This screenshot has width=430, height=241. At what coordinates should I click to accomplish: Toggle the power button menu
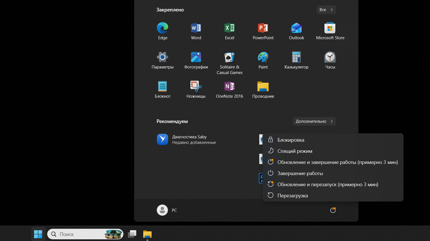(x=333, y=210)
